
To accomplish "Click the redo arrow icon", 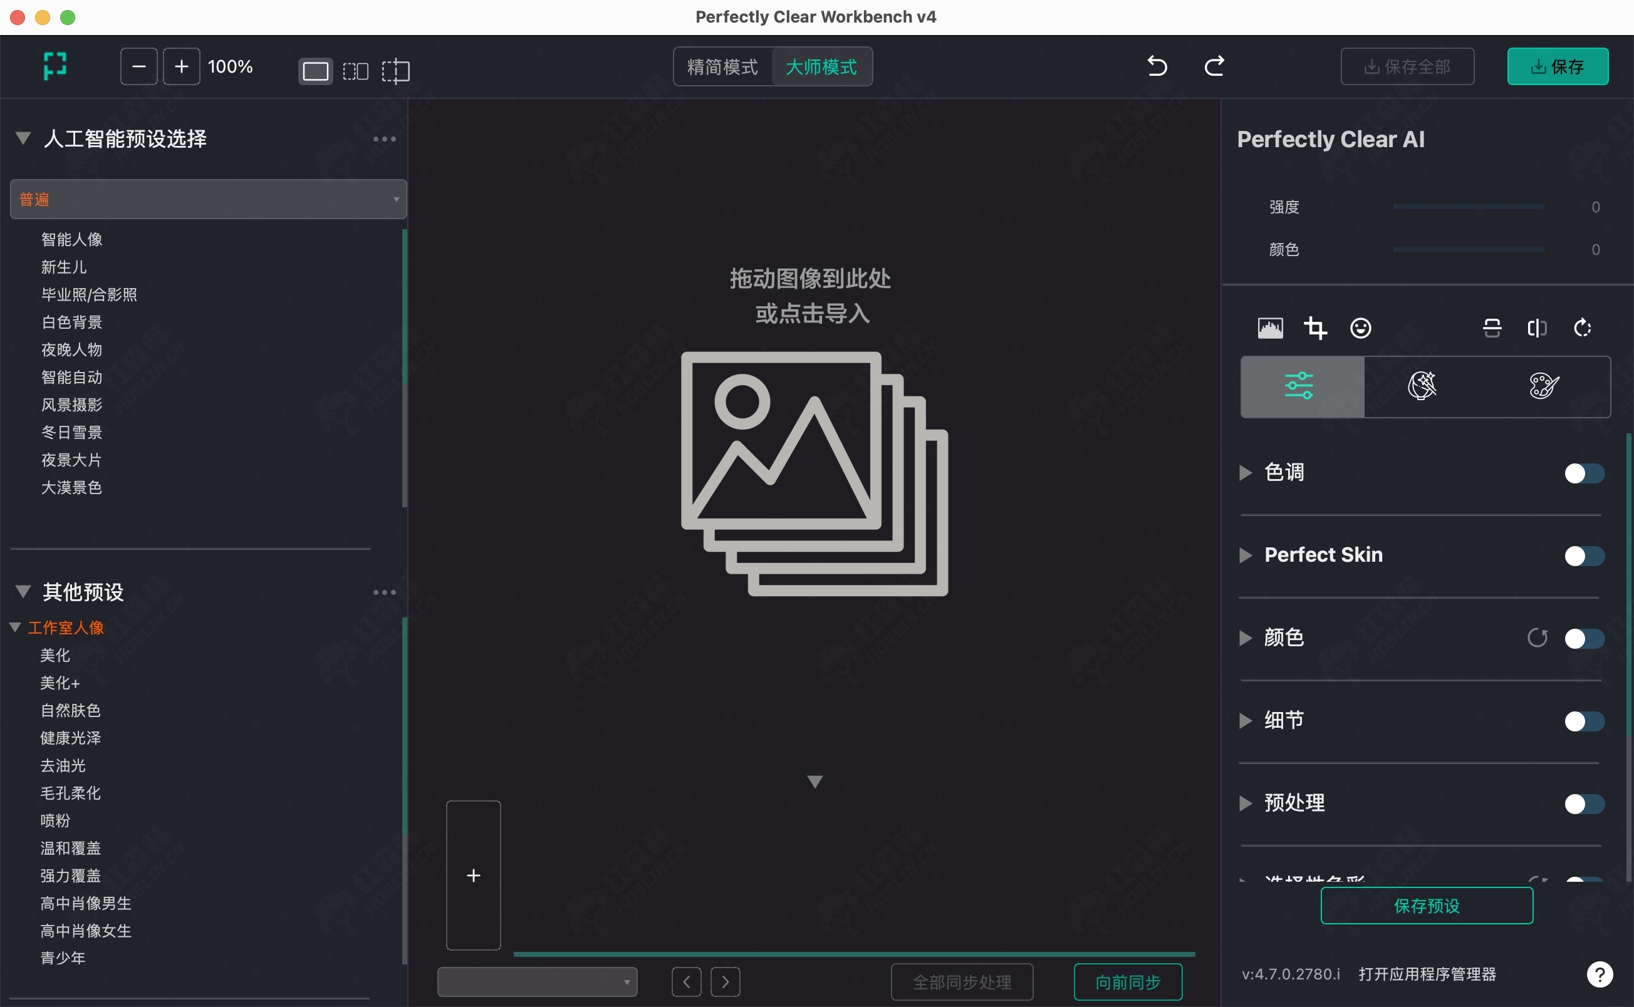I will click(x=1214, y=66).
